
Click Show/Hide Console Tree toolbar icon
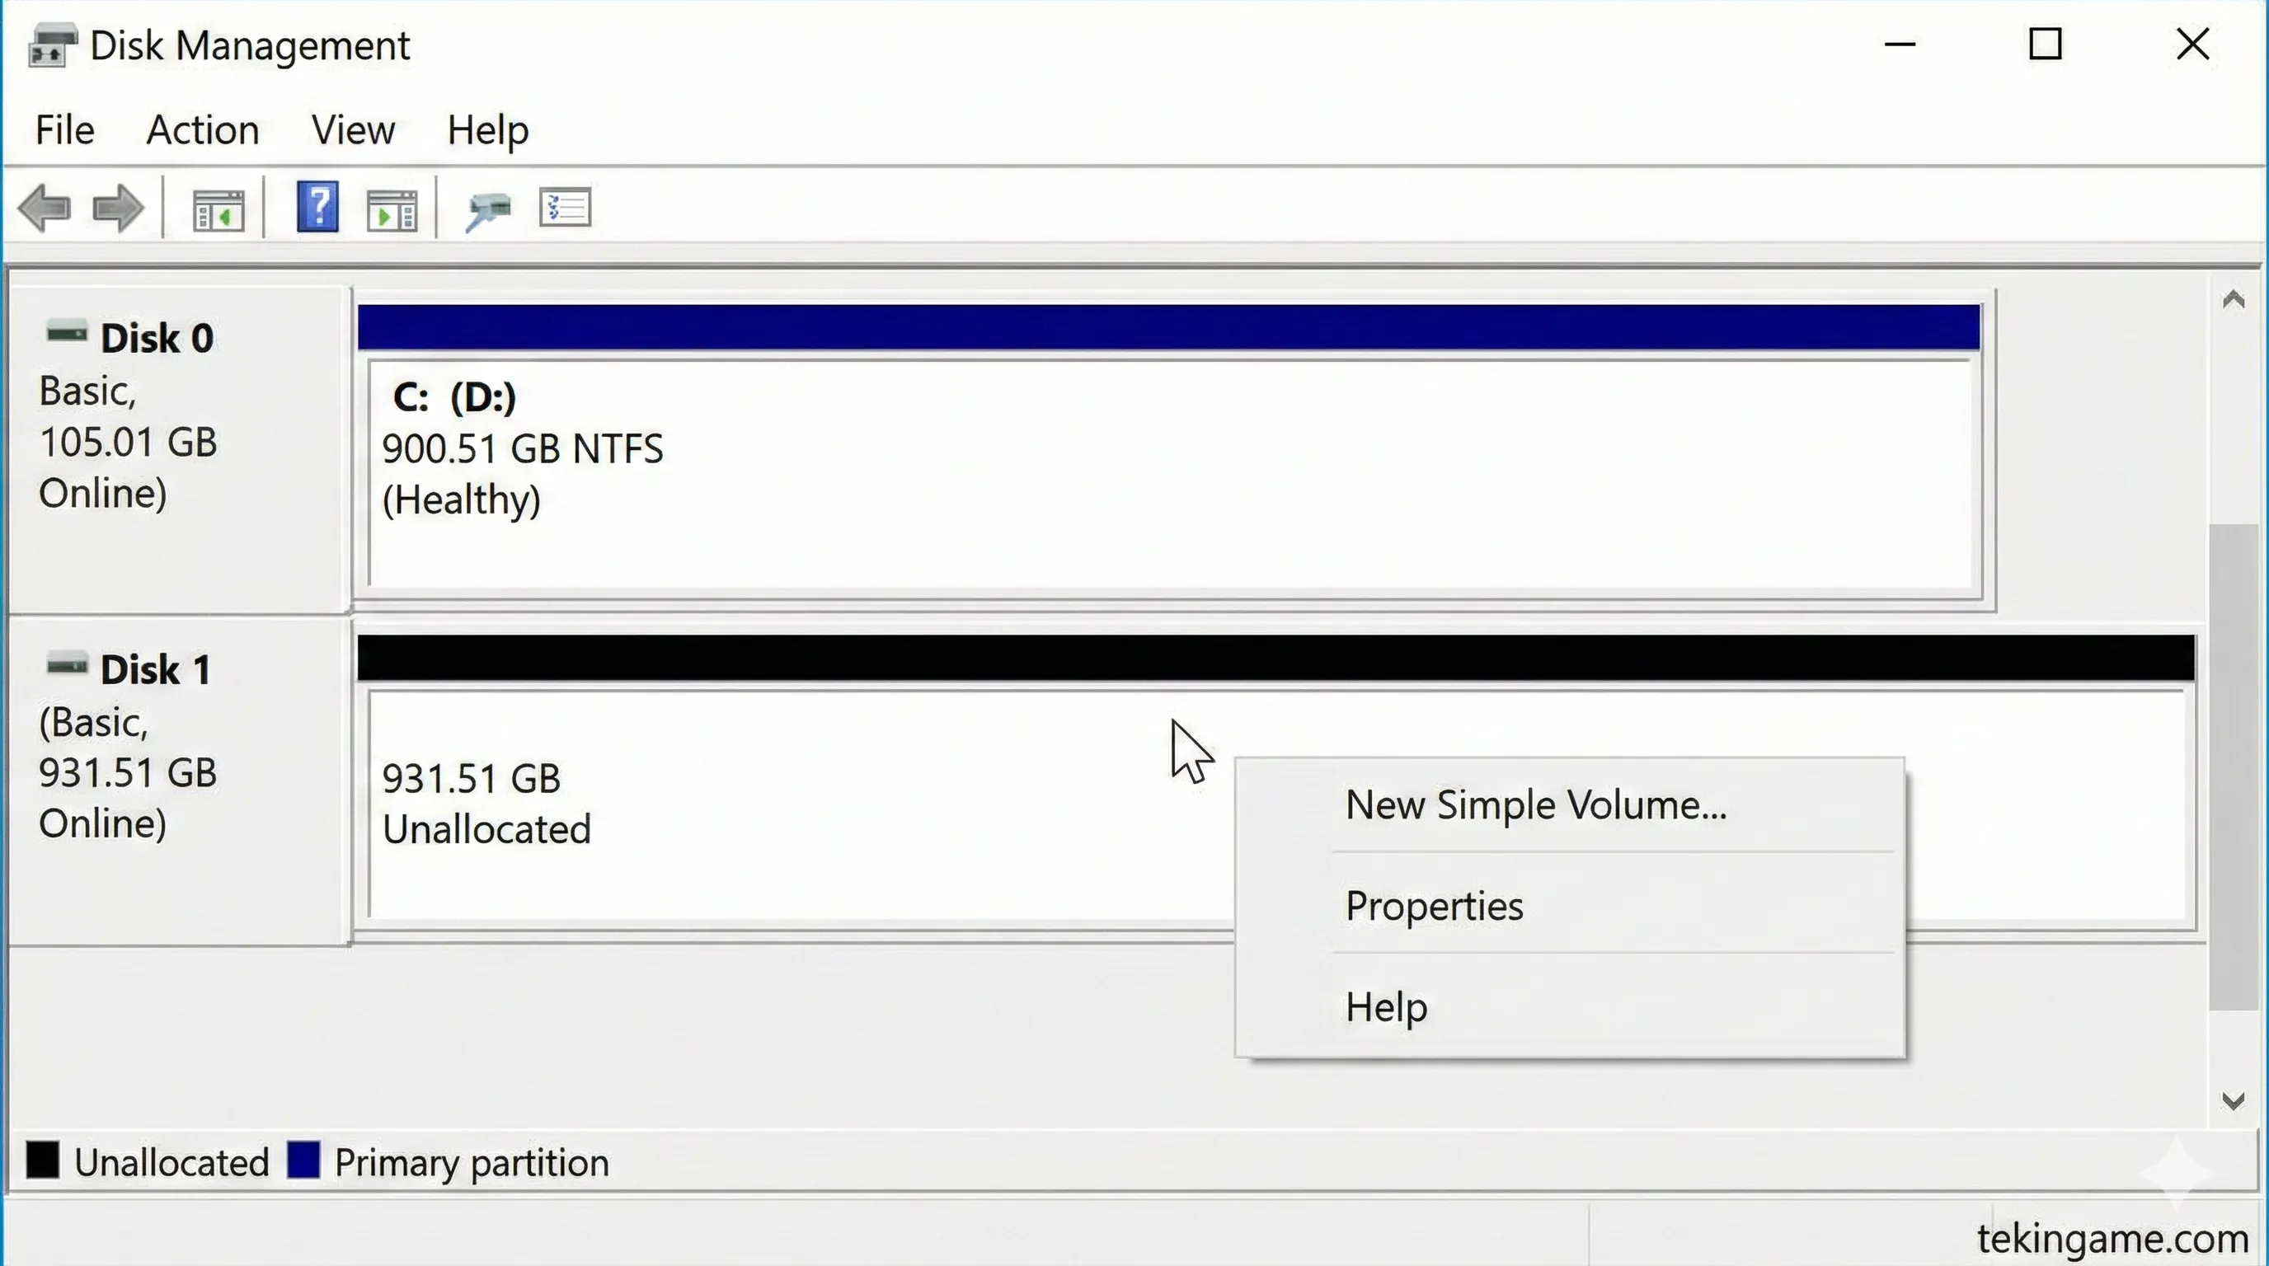(x=218, y=210)
